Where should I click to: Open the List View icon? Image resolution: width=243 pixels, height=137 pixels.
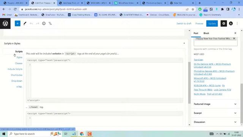pyautogui.click(x=50, y=24)
